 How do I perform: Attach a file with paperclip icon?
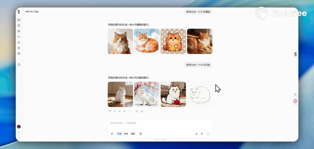coord(112,134)
